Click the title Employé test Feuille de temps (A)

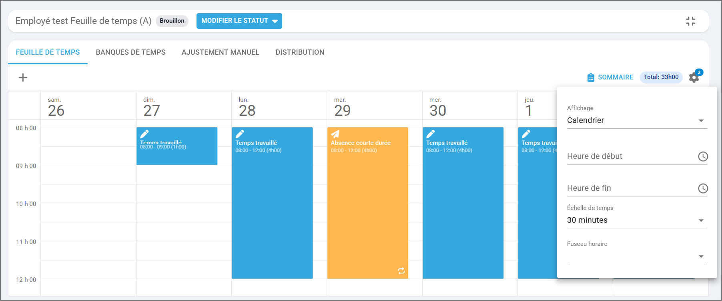83,21
